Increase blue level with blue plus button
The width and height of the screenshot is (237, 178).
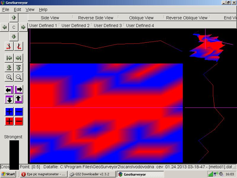click(x=9, y=112)
